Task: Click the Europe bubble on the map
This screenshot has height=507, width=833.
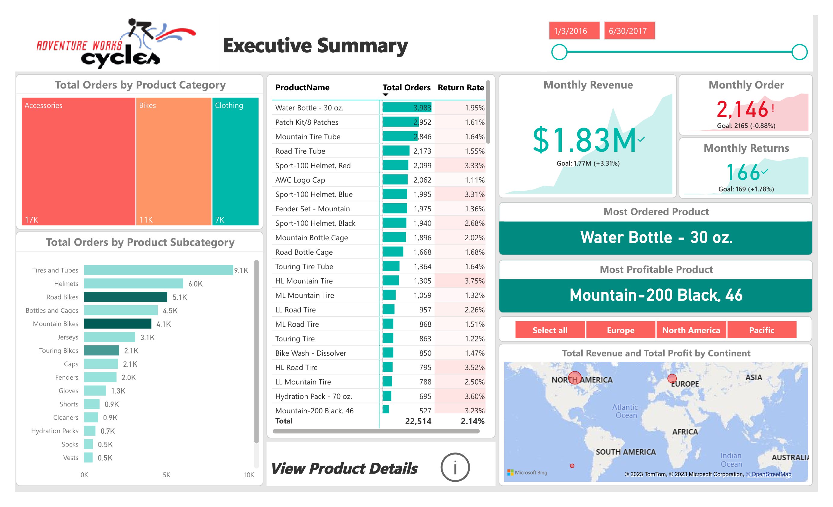Action: point(672,379)
